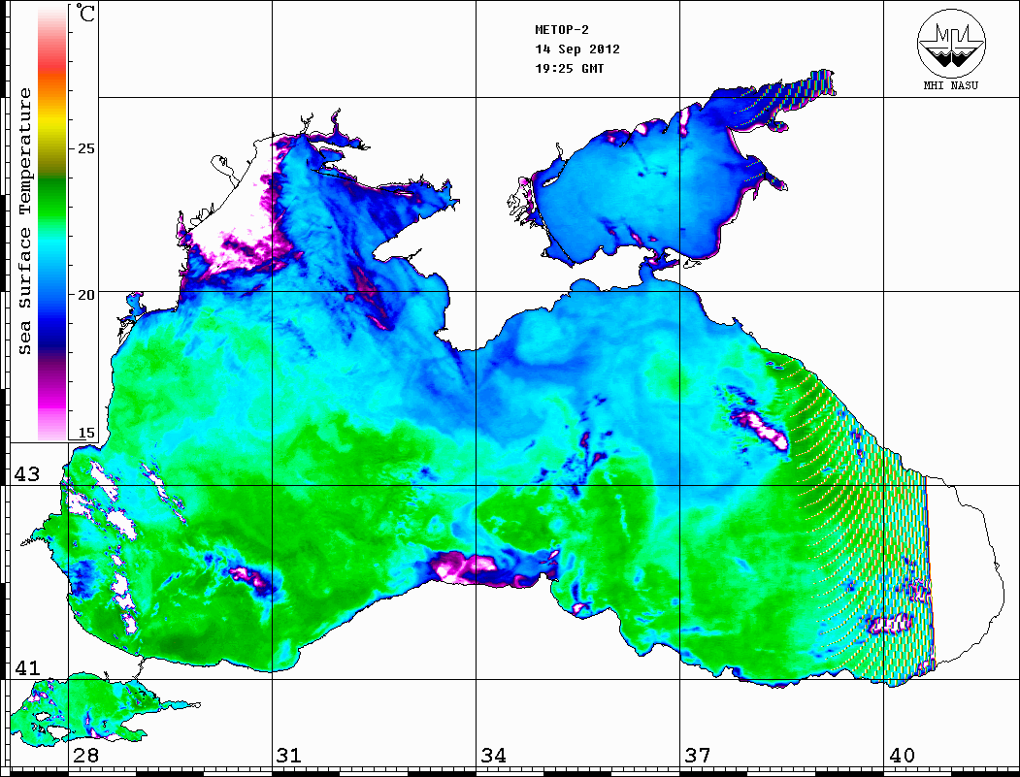
Task: Click the '20' tick on color scale
Action: click(x=85, y=295)
